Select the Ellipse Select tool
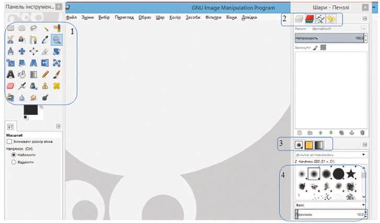The image size is (380, 223). [x=22, y=28]
